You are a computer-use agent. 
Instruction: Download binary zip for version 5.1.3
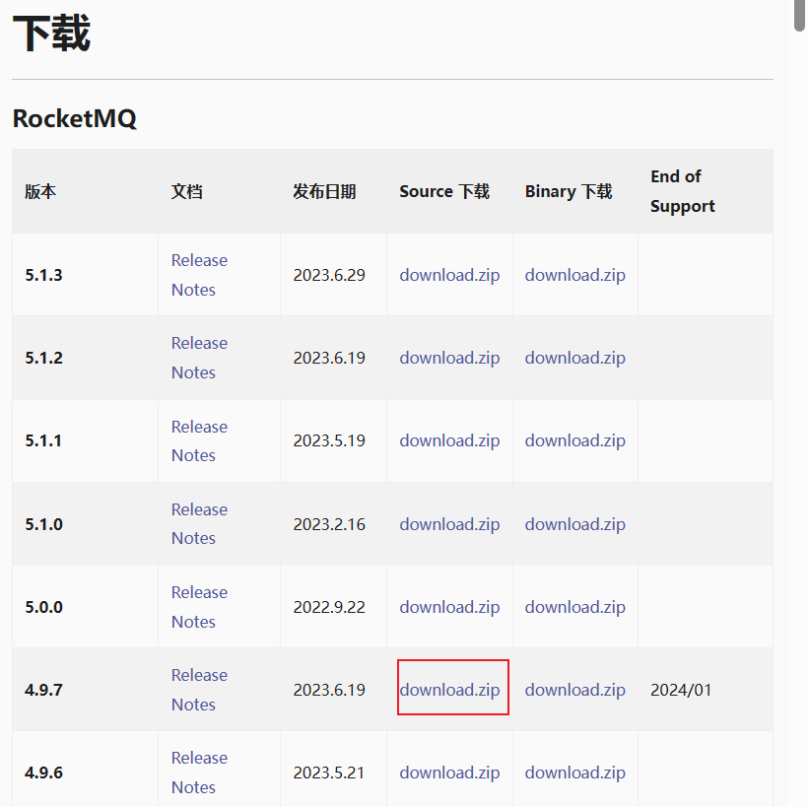(x=574, y=275)
